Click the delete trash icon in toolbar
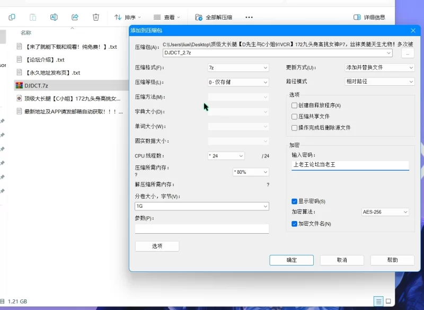424x310 pixels. [x=96, y=17]
